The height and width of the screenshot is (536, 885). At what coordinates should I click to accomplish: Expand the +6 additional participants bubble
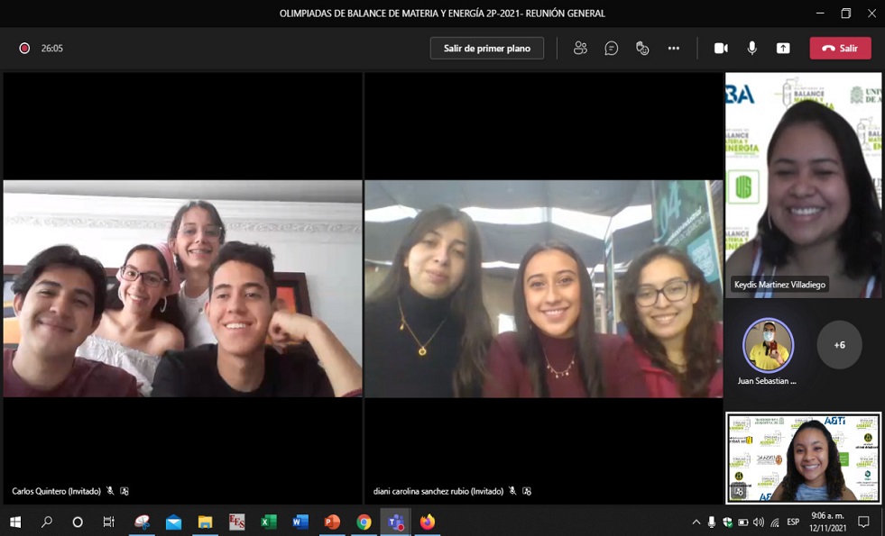[x=839, y=345]
